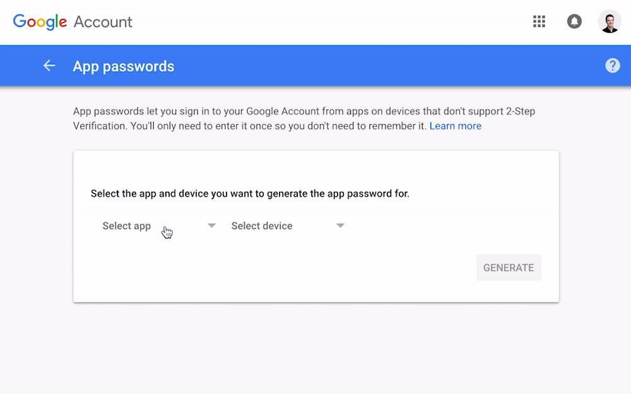Go back using the left arrow

[49, 66]
